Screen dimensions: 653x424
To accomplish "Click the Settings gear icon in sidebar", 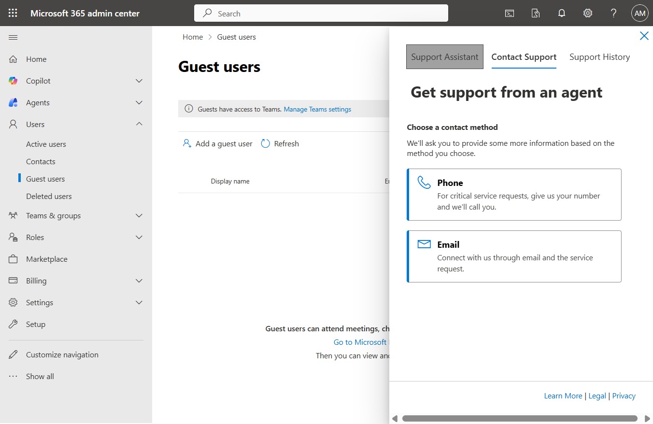I will pyautogui.click(x=13, y=302).
